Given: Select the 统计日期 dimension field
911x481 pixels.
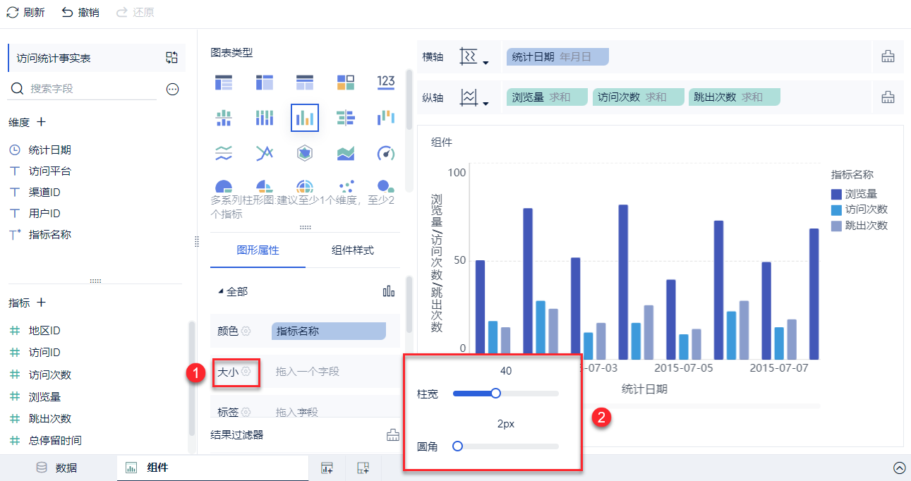Looking at the screenshot, I should [x=49, y=150].
